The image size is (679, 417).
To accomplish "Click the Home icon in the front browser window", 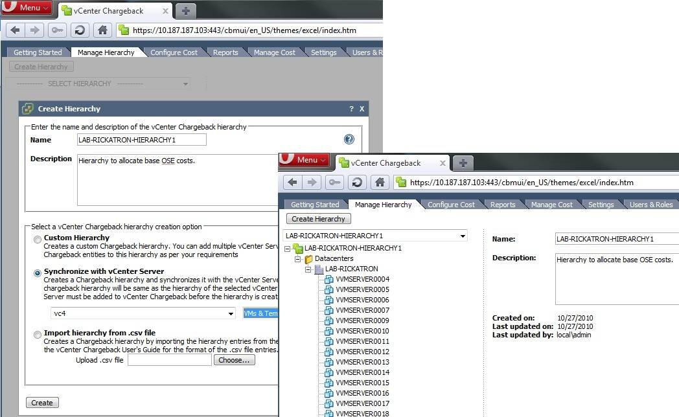I will (379, 183).
